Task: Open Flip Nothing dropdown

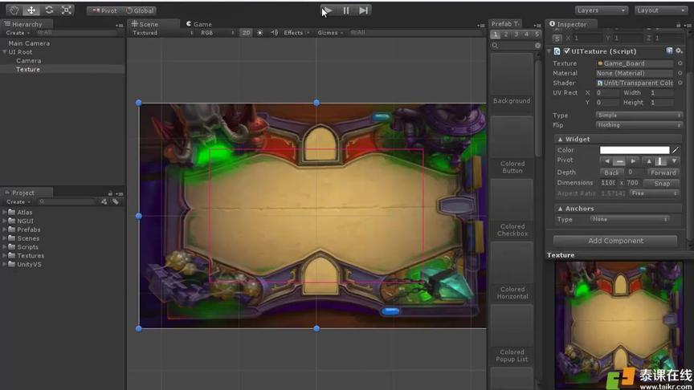Action: [x=639, y=125]
